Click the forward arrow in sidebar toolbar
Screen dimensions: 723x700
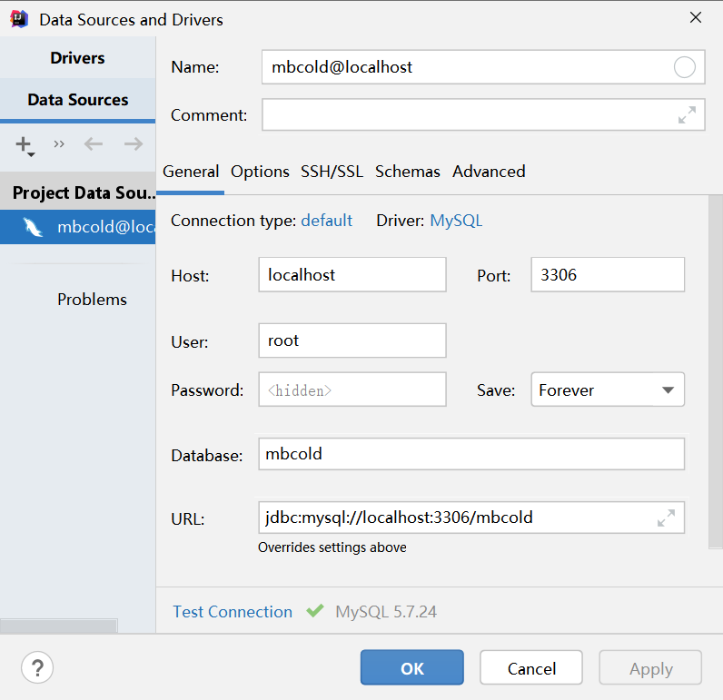(134, 143)
